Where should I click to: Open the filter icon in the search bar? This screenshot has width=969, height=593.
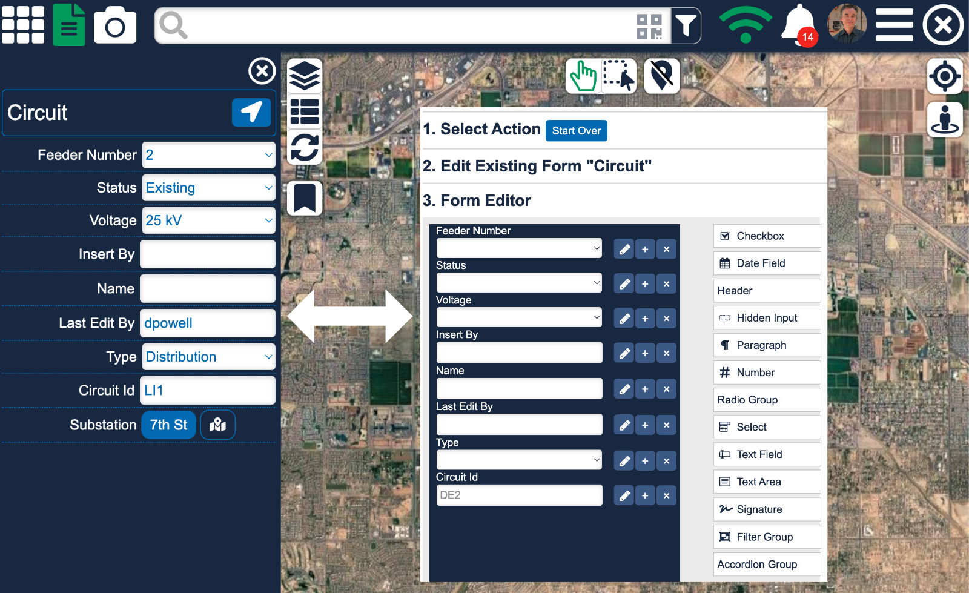coord(686,25)
